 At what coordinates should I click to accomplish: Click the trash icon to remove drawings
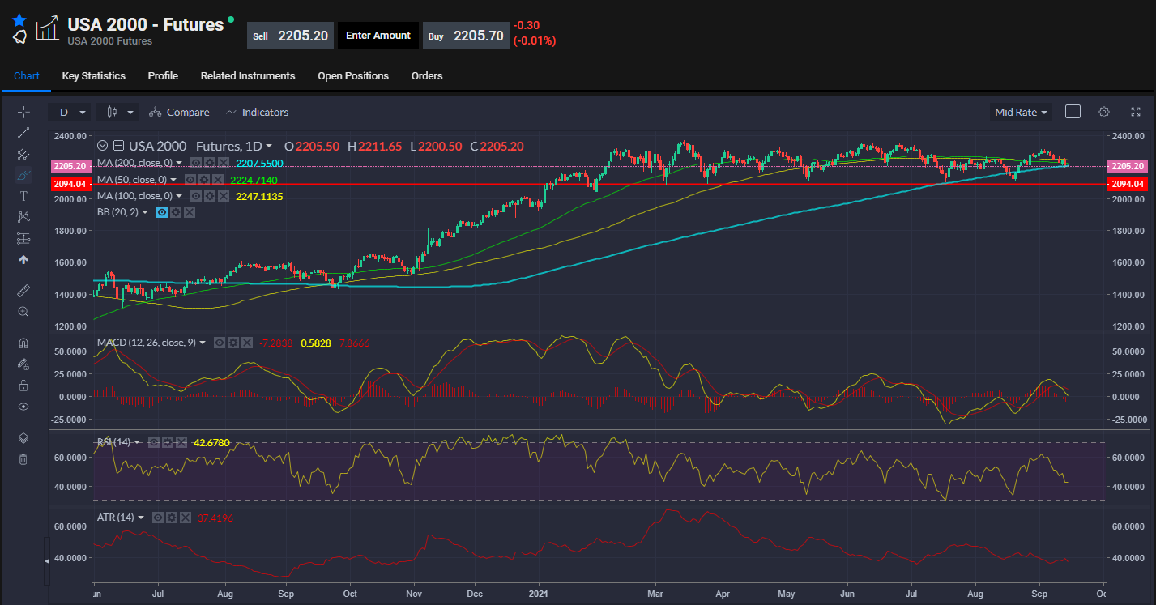click(x=23, y=459)
